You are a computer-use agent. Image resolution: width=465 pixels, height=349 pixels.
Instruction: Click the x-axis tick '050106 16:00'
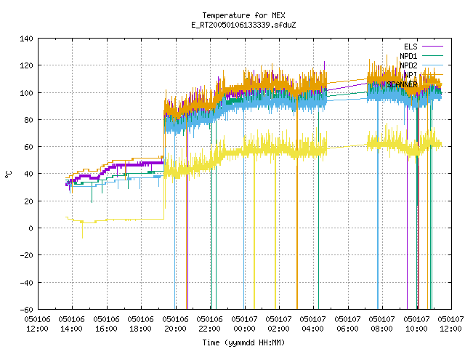point(106,324)
